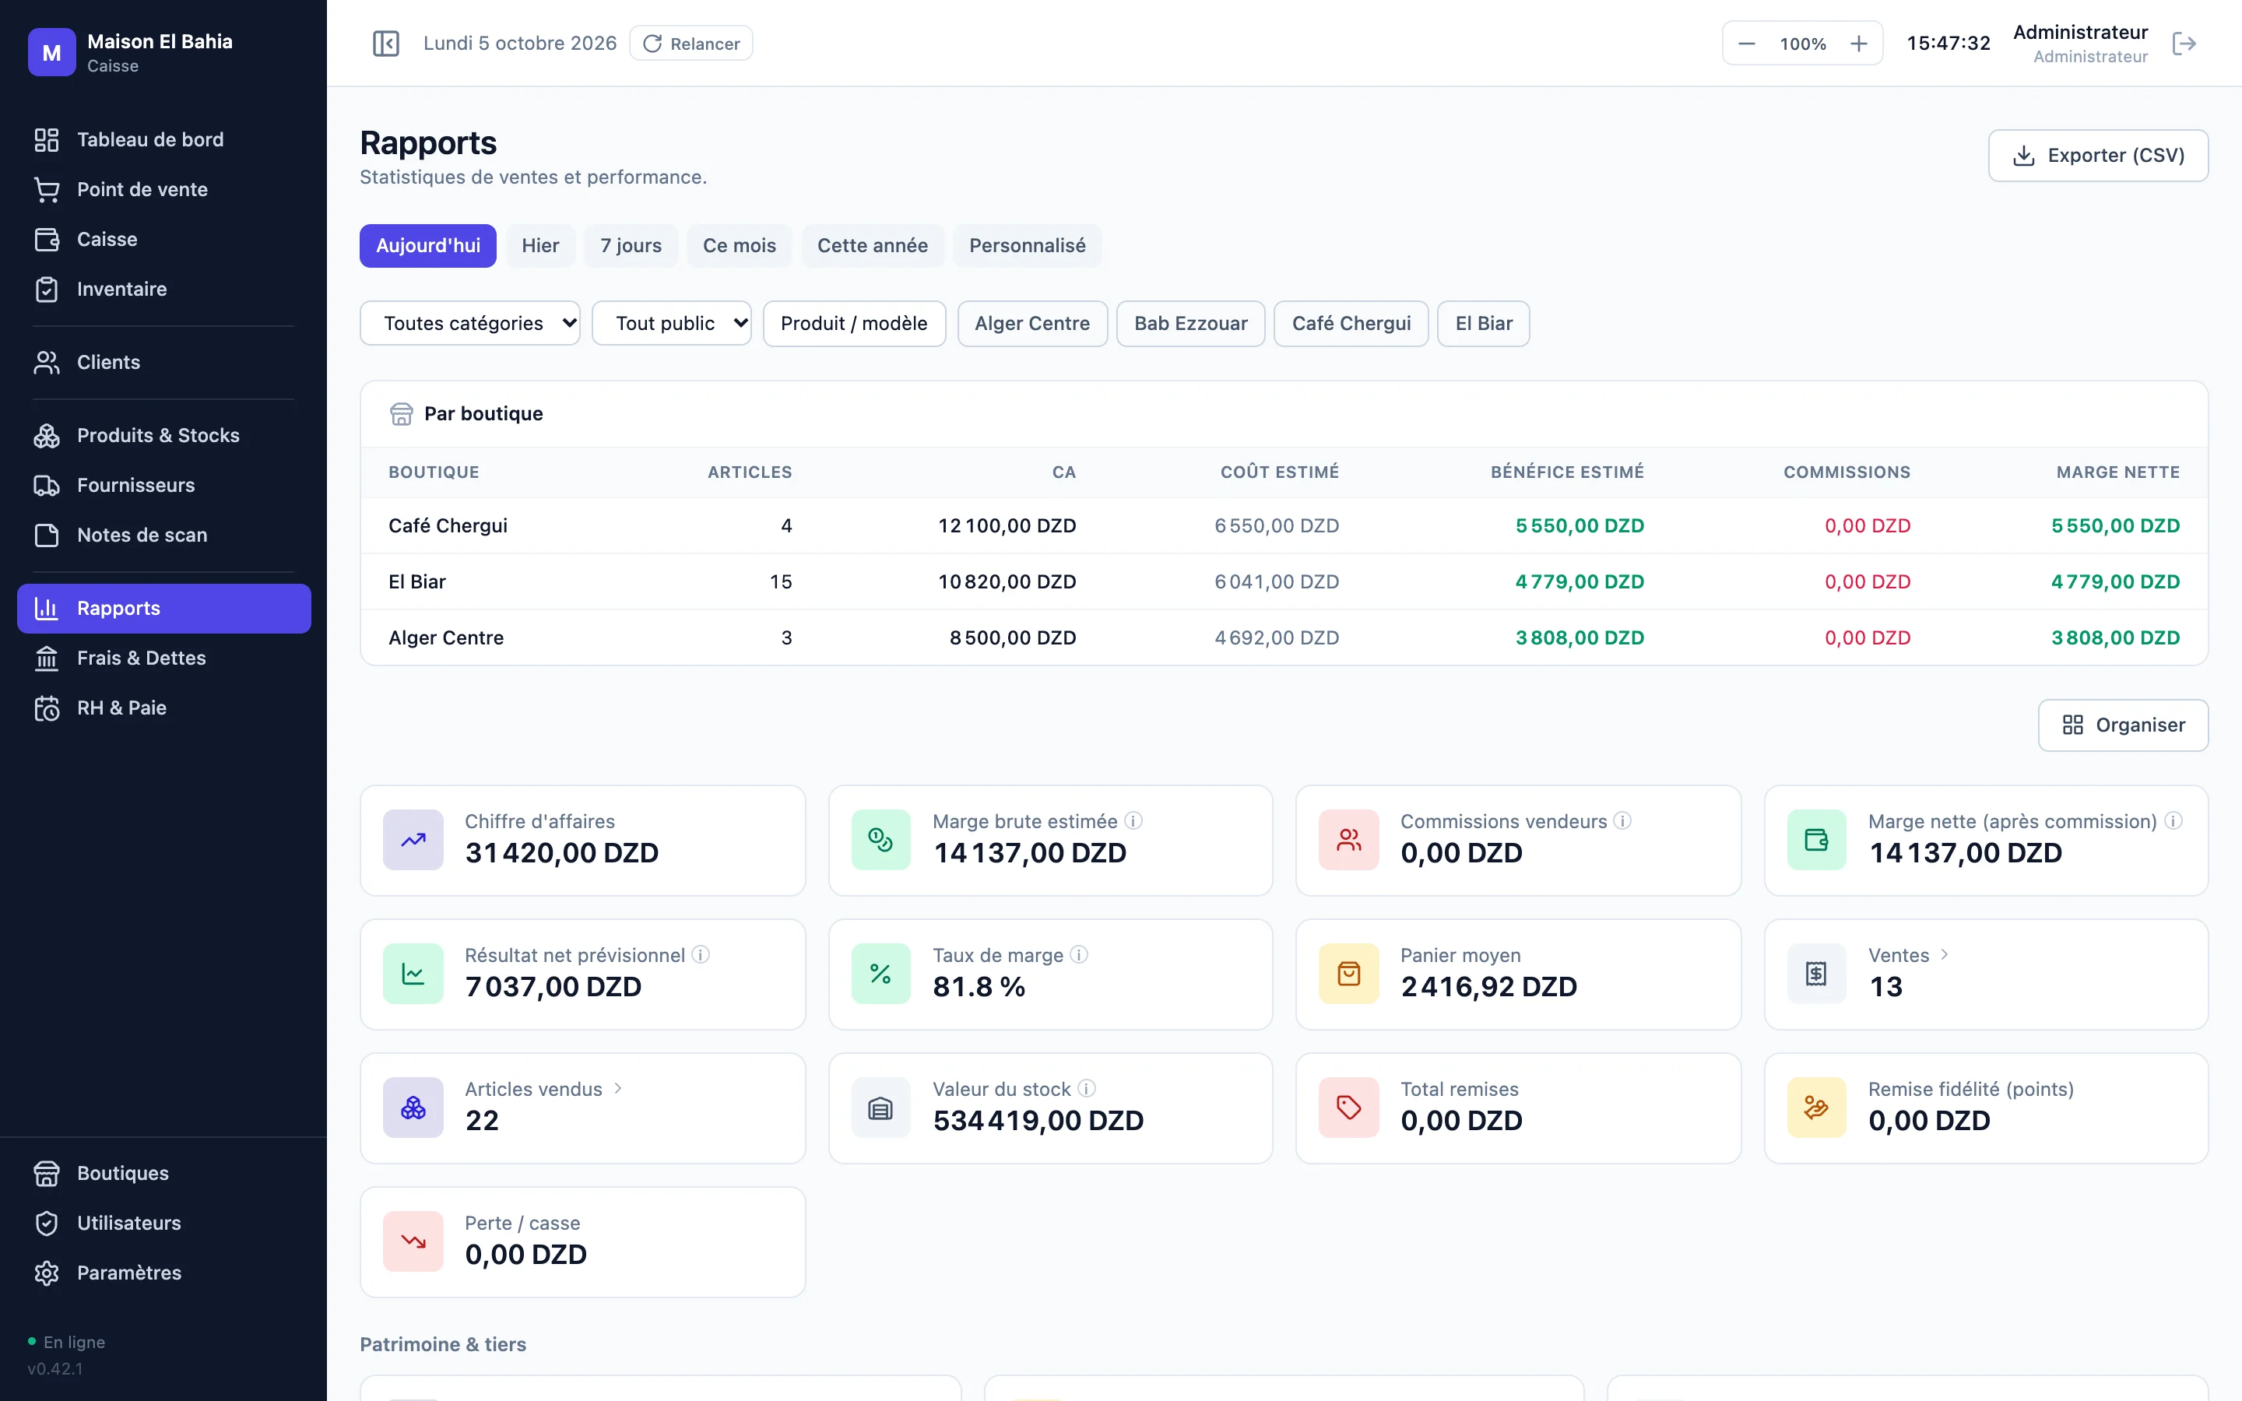
Task: Decrease zoom with the minus icon
Action: pyautogui.click(x=1746, y=44)
